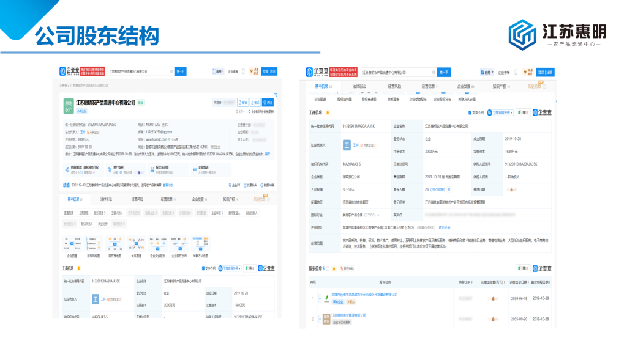
Task: Expand shareholder row 2 with the plus box
Action: point(320,319)
